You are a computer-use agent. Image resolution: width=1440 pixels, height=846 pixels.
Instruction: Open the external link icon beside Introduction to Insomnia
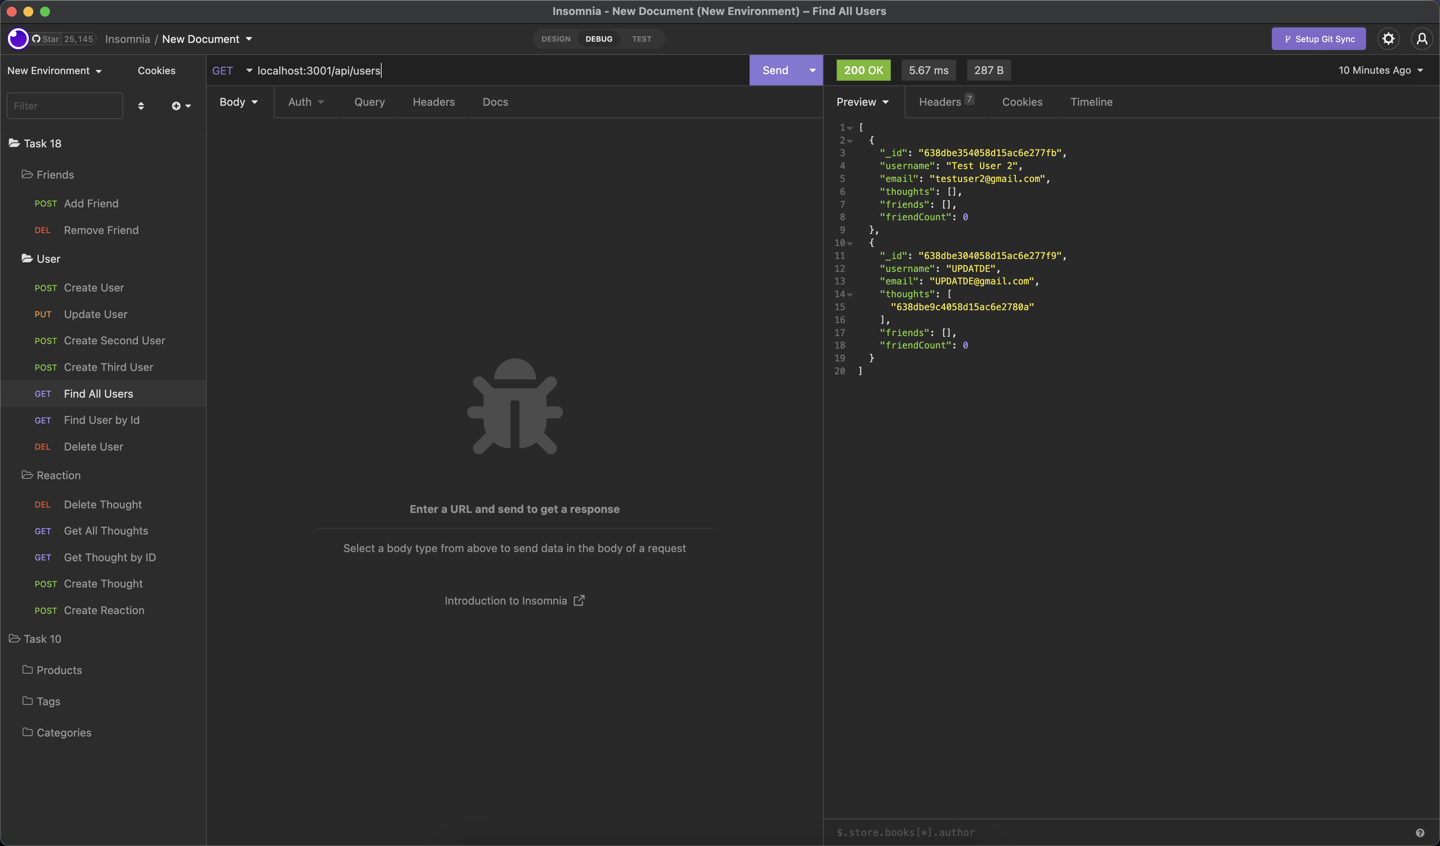(579, 600)
